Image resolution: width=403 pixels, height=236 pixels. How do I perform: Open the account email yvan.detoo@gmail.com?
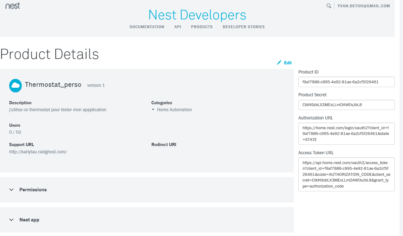tap(363, 6)
